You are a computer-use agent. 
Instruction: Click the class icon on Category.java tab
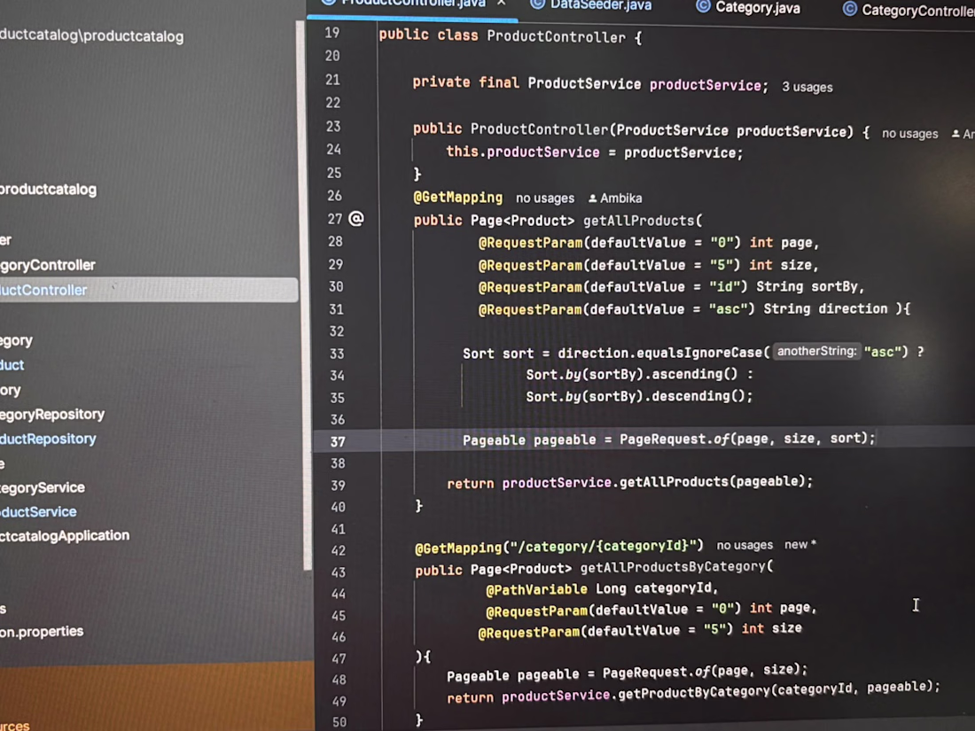(x=703, y=6)
